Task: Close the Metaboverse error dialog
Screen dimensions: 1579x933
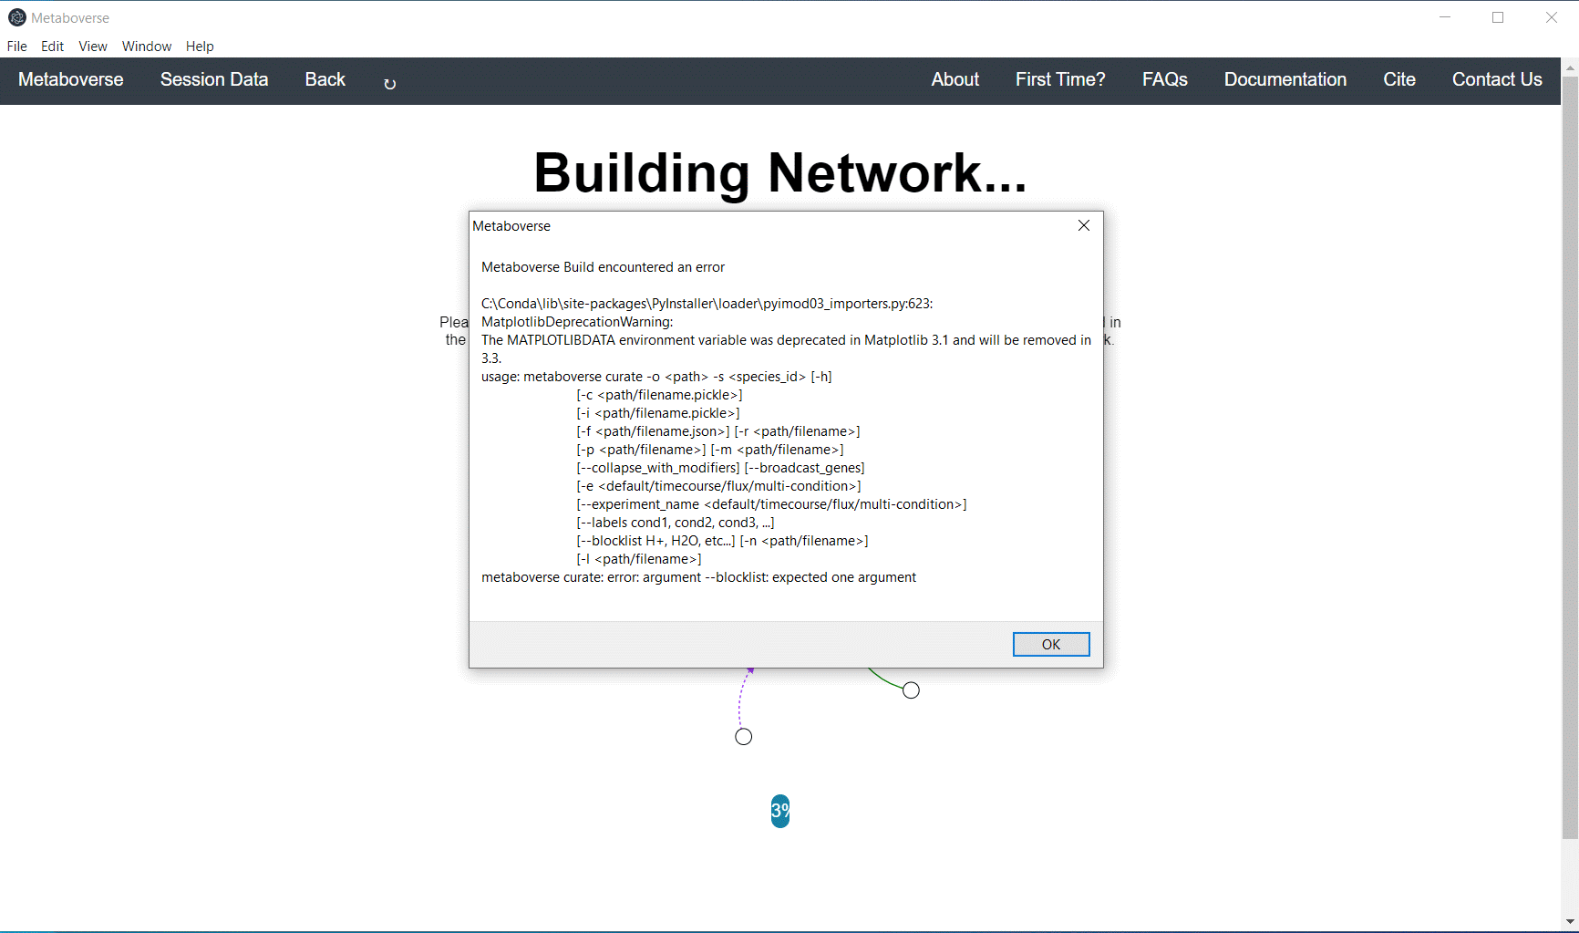Action: click(x=1083, y=225)
